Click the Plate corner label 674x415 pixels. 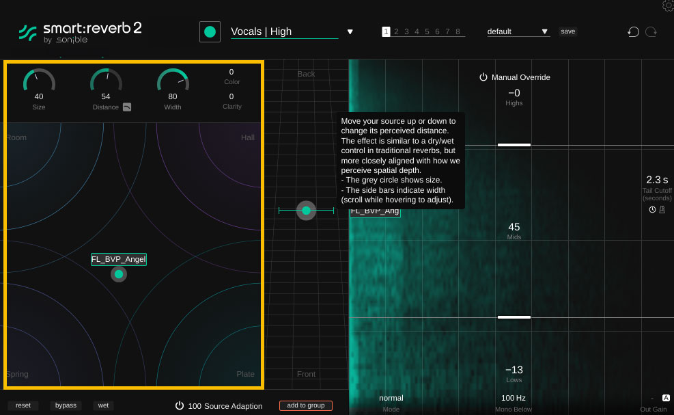245,374
